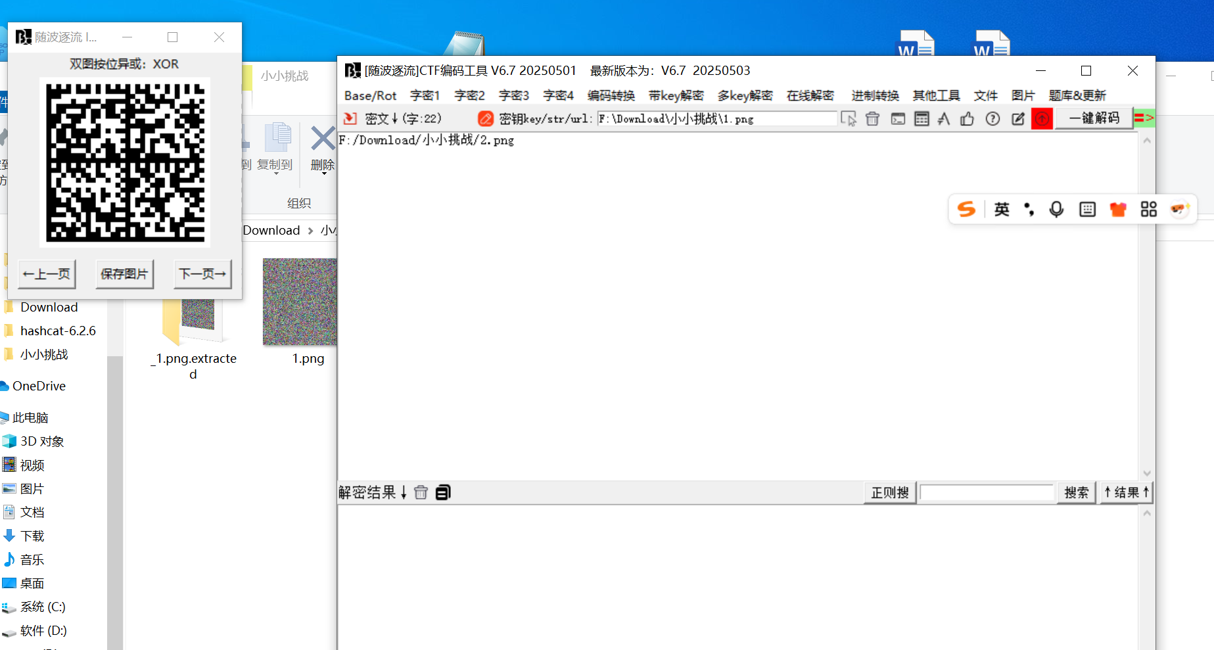Open the 题库&更新 menu
The height and width of the screenshot is (650, 1214).
1077,96
